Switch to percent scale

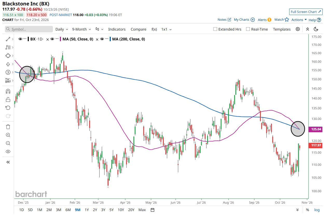point(307,210)
